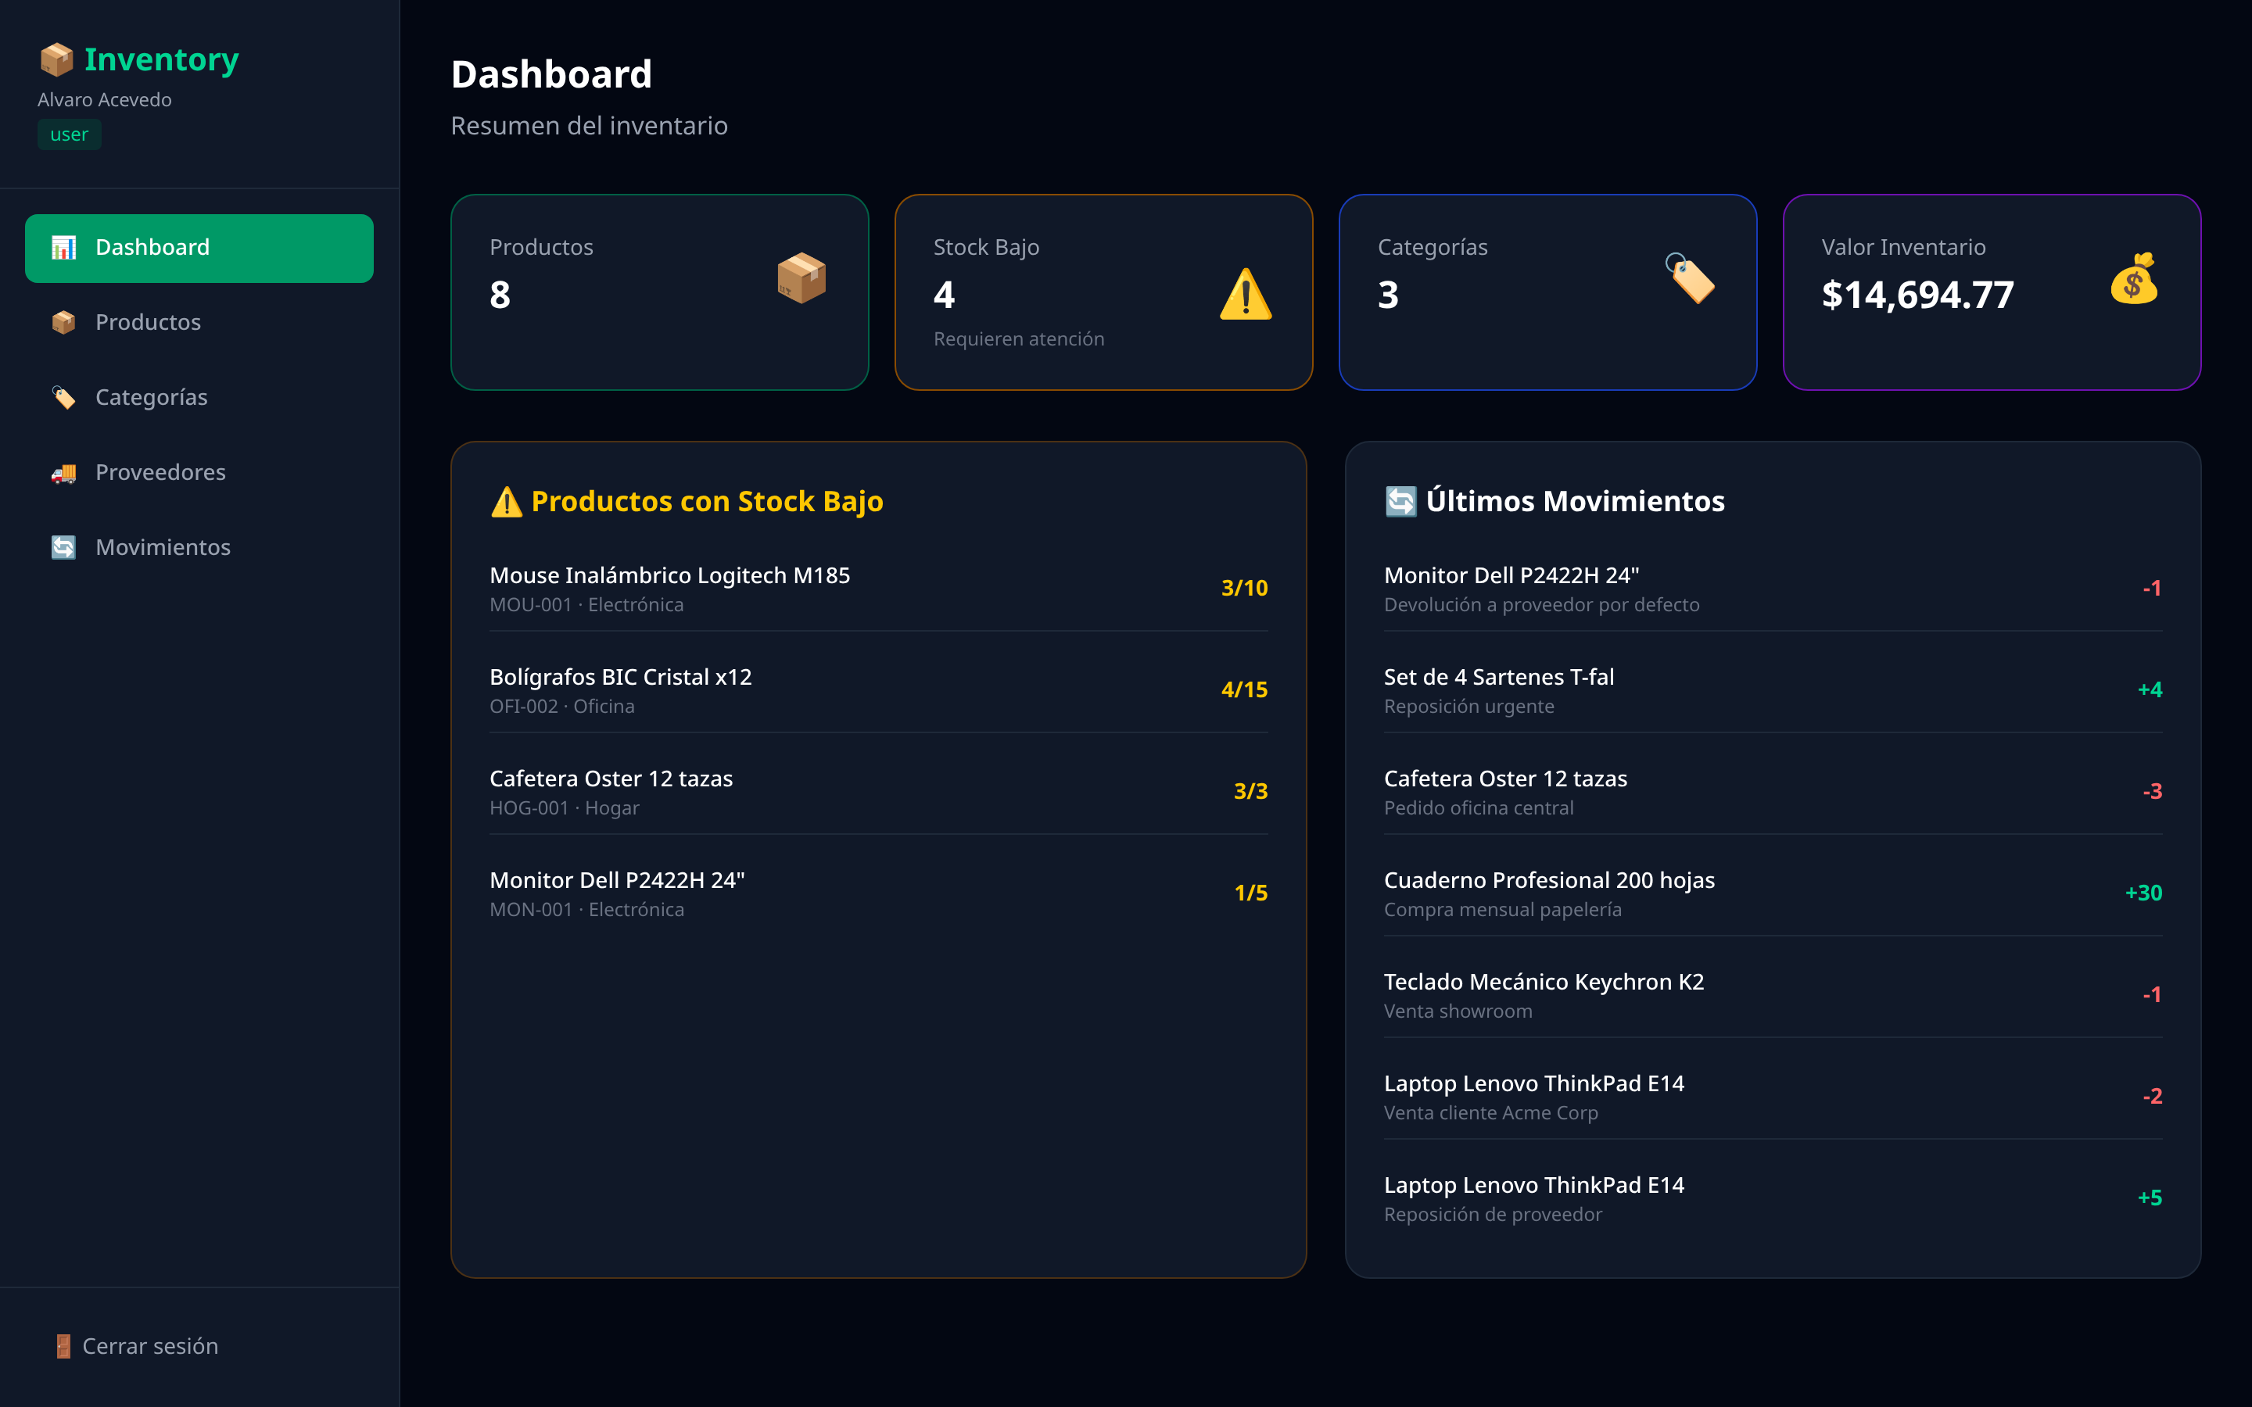Click Pedido oficina central note
The height and width of the screenshot is (1407, 2252).
(1479, 807)
